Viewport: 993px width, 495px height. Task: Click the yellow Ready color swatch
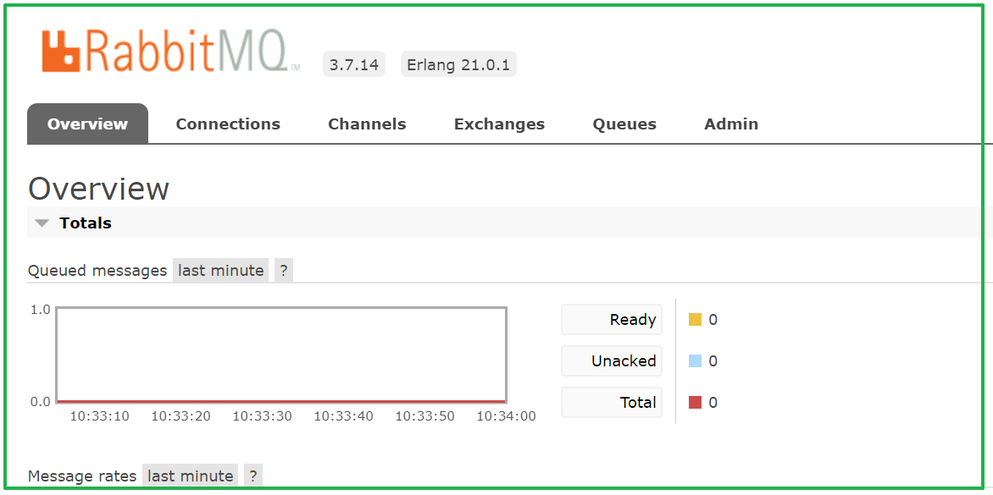coord(696,320)
